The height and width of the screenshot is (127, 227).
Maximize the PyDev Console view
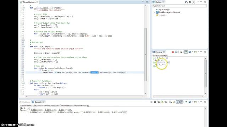point(205,52)
